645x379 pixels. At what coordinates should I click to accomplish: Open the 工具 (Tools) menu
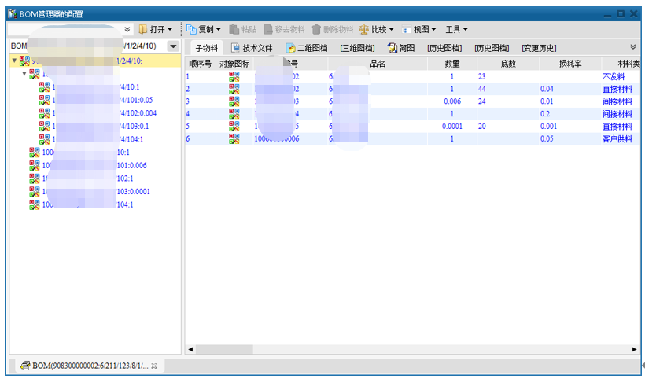click(456, 29)
